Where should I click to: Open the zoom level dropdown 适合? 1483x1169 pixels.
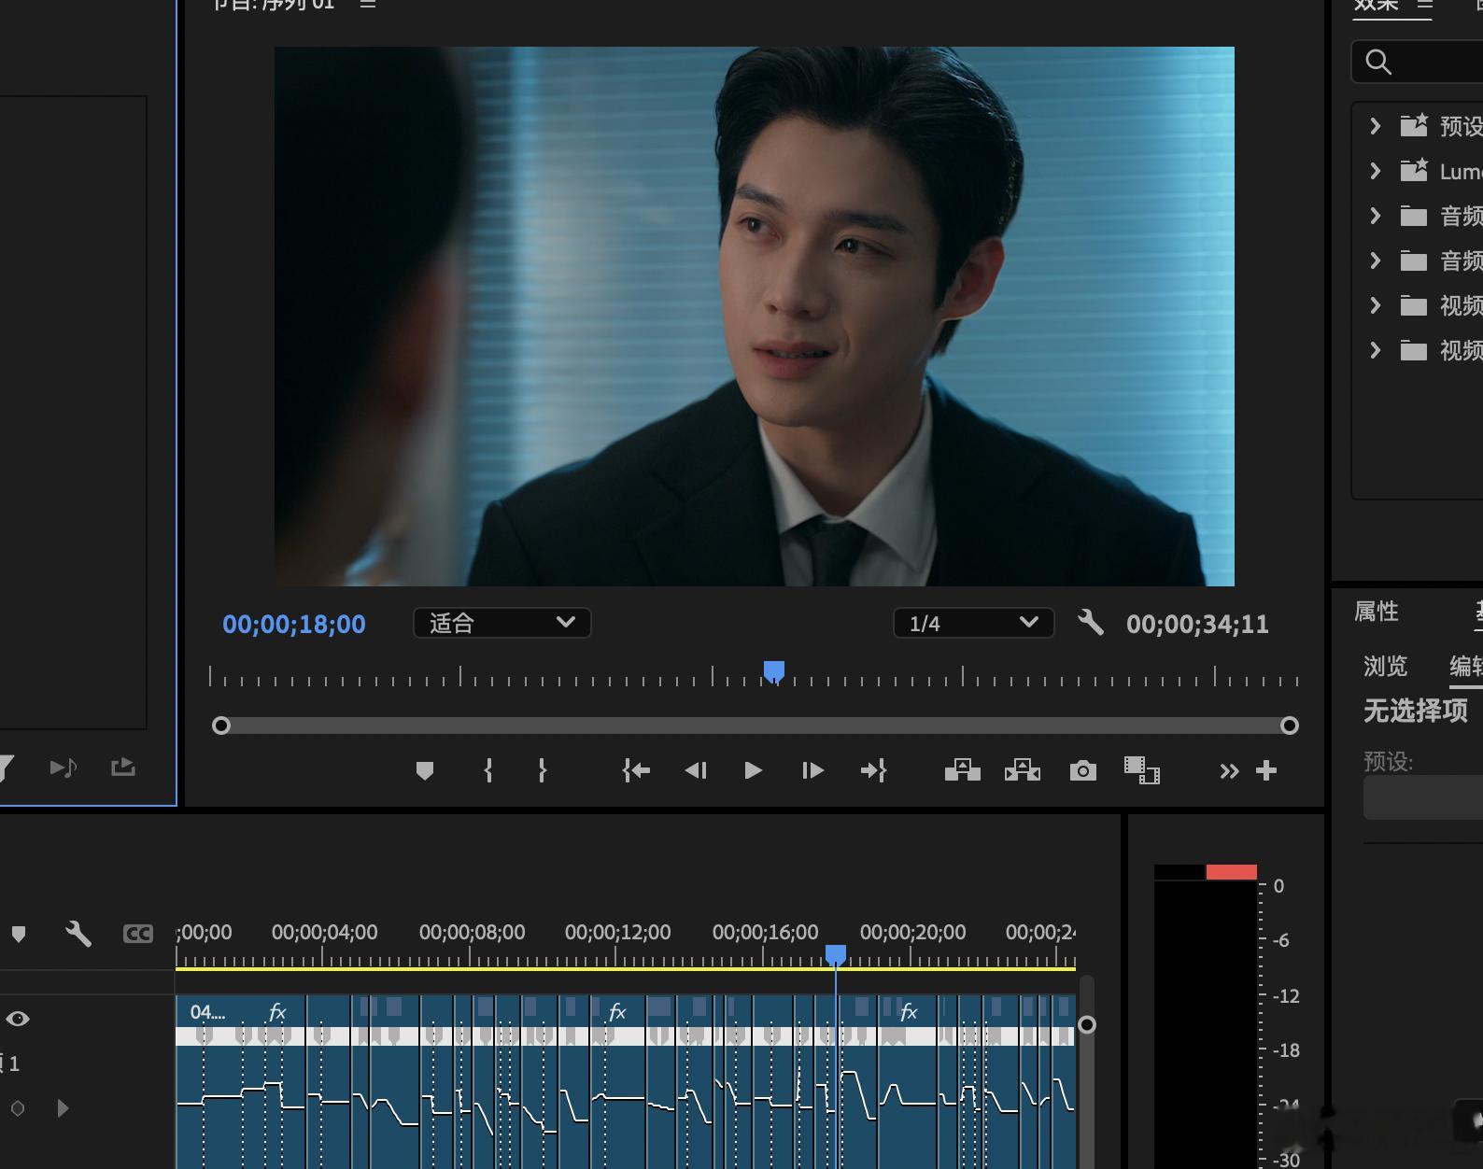tap(501, 623)
